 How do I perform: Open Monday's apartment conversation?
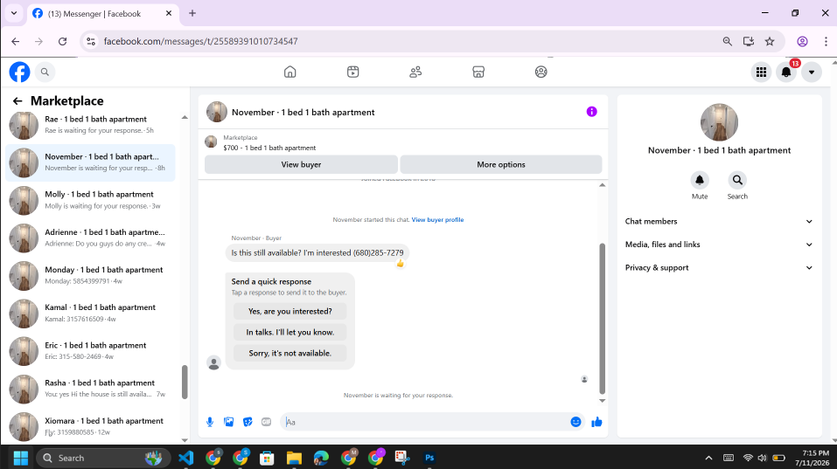point(91,275)
